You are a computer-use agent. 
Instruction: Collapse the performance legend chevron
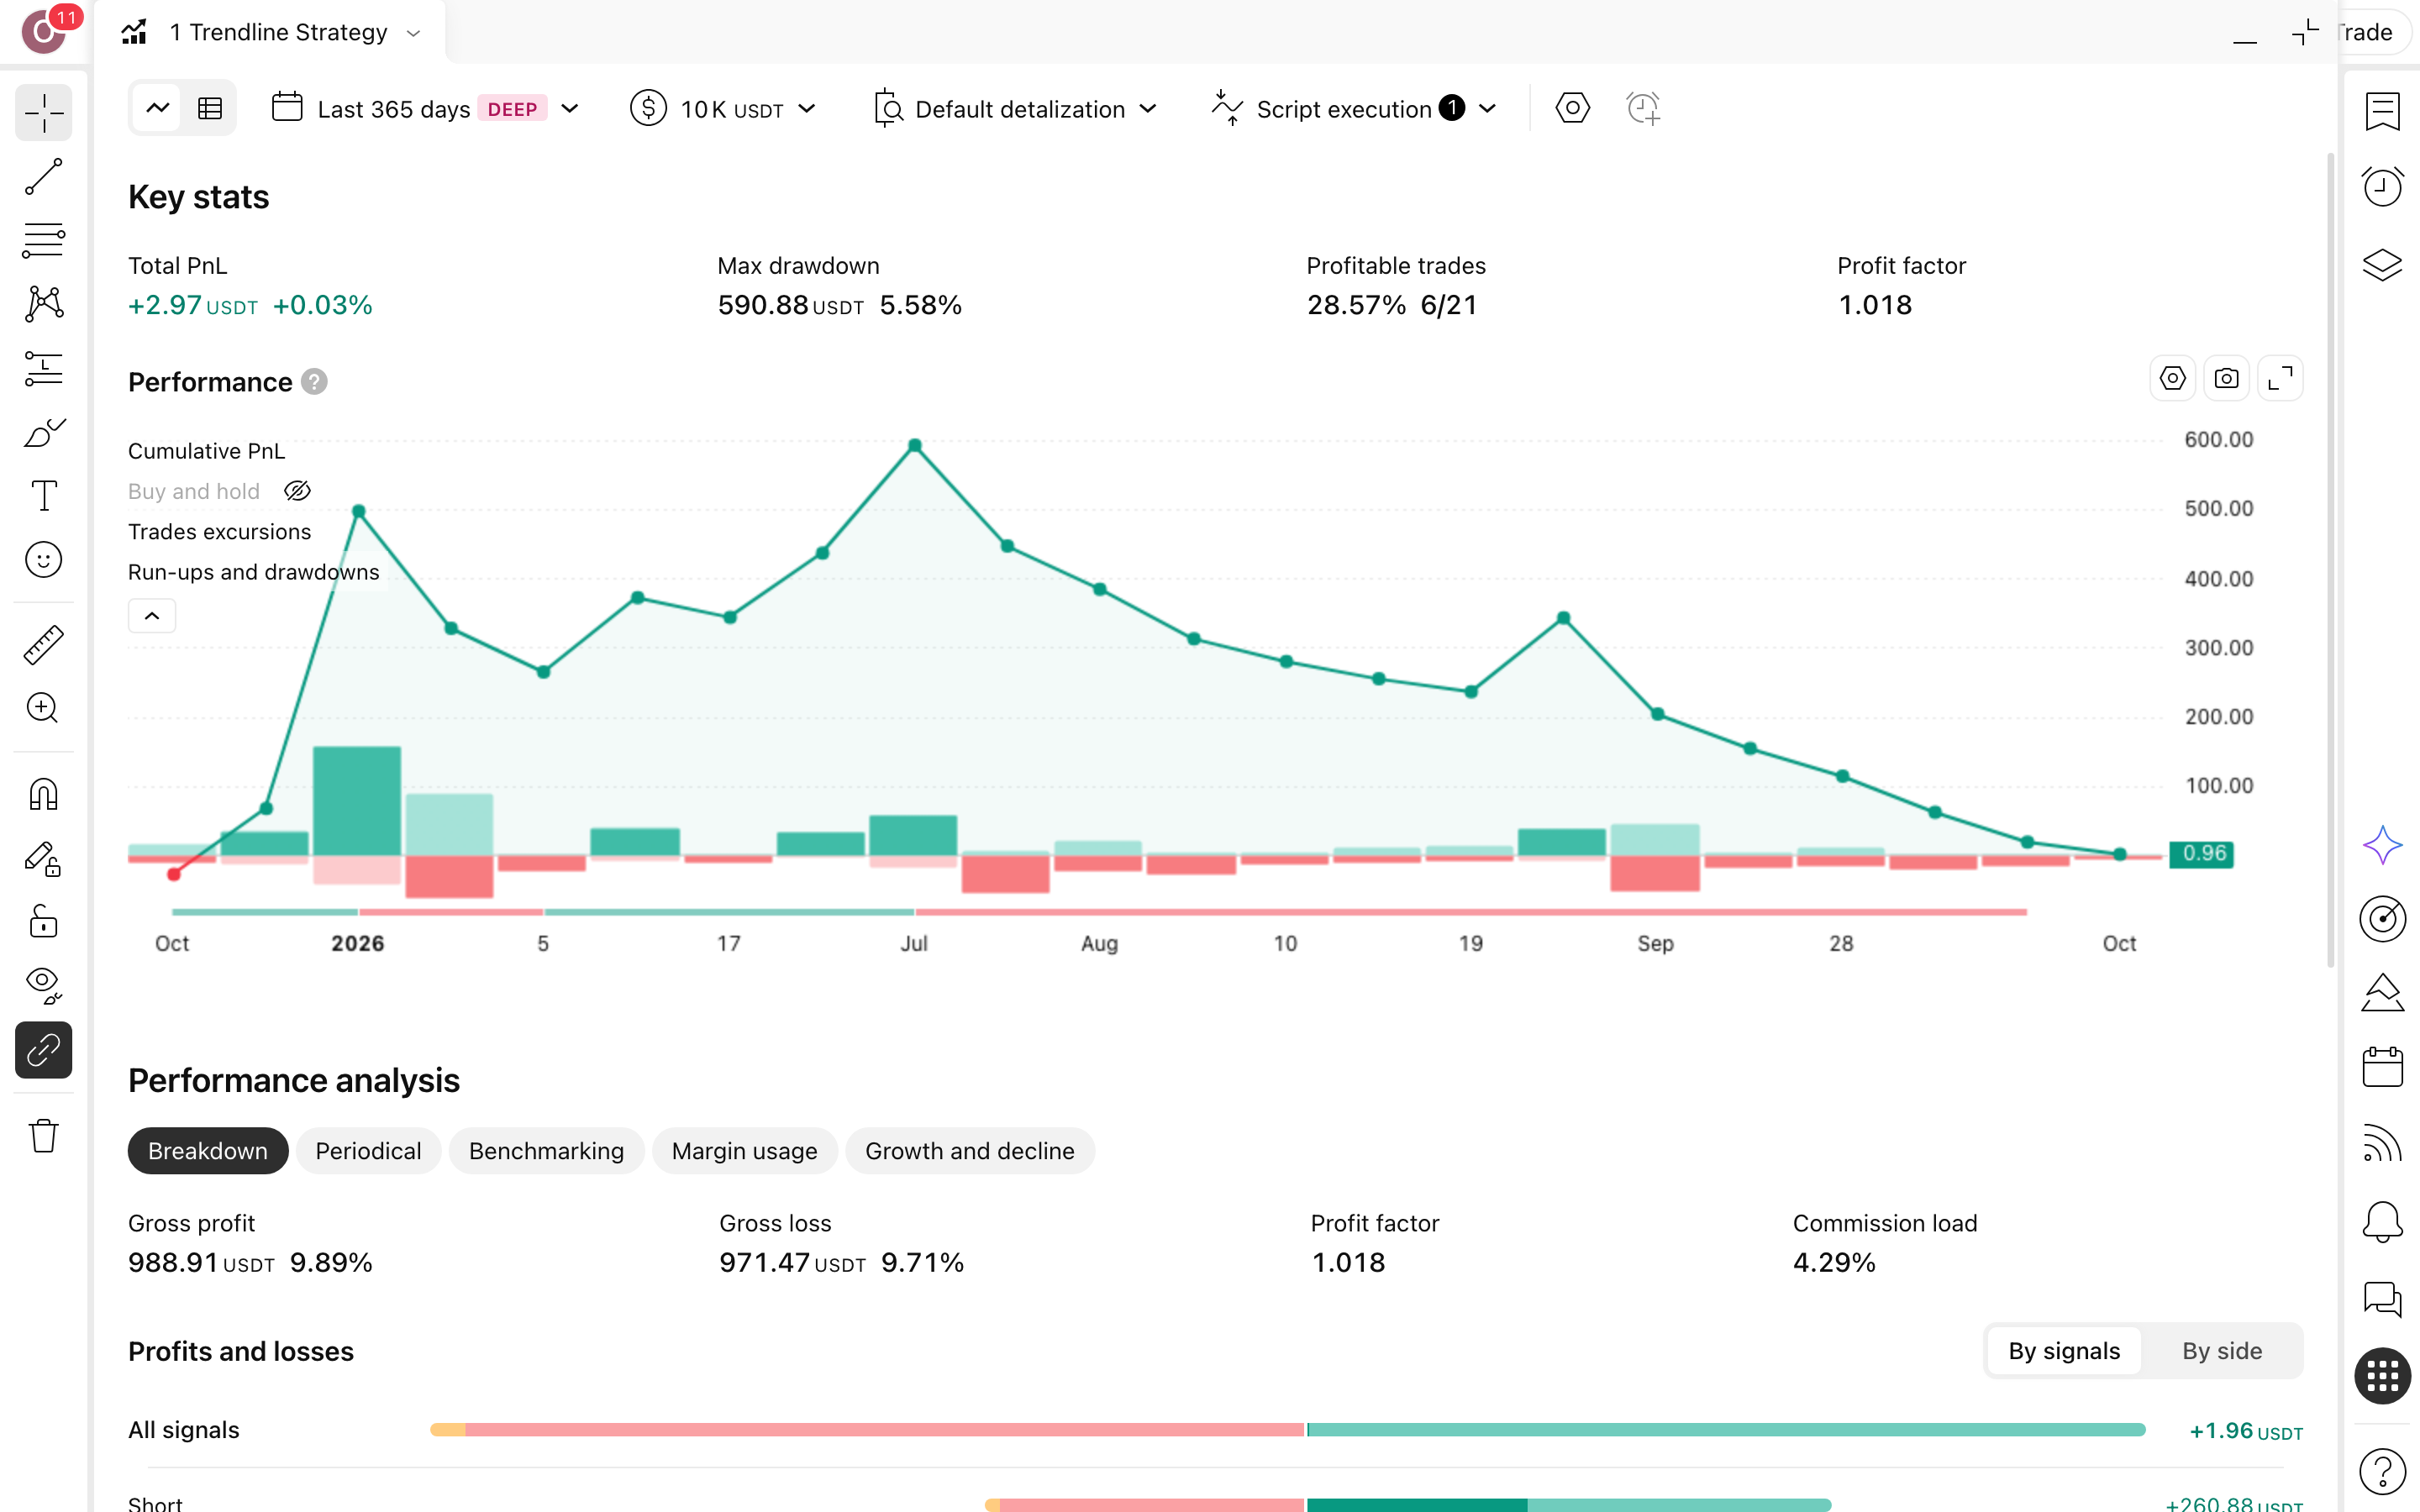[x=152, y=616]
